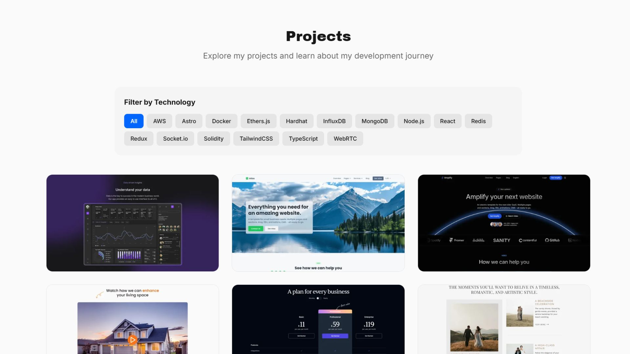Choose the Redux filter
The width and height of the screenshot is (630, 354).
pos(139,138)
